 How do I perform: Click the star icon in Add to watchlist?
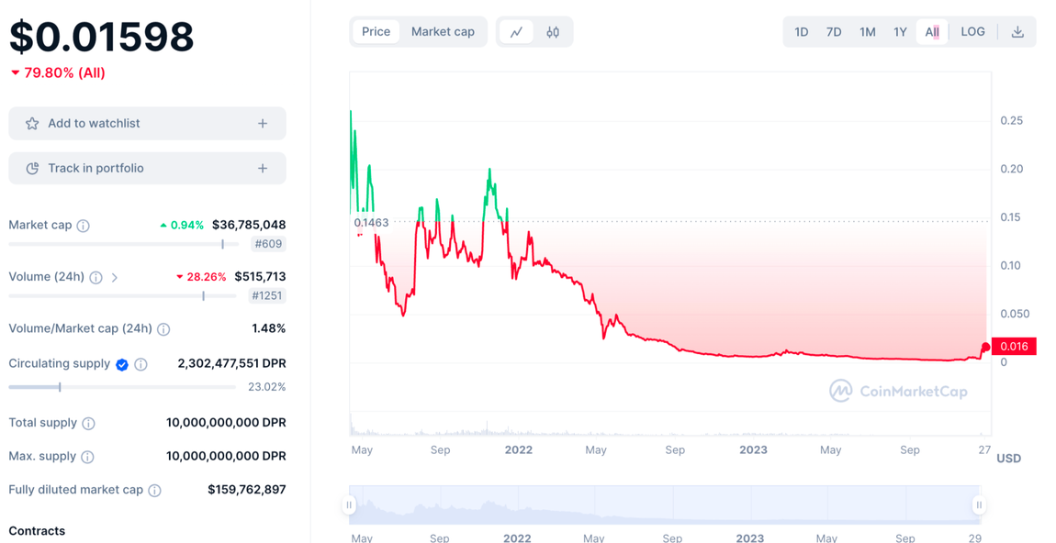(x=31, y=123)
